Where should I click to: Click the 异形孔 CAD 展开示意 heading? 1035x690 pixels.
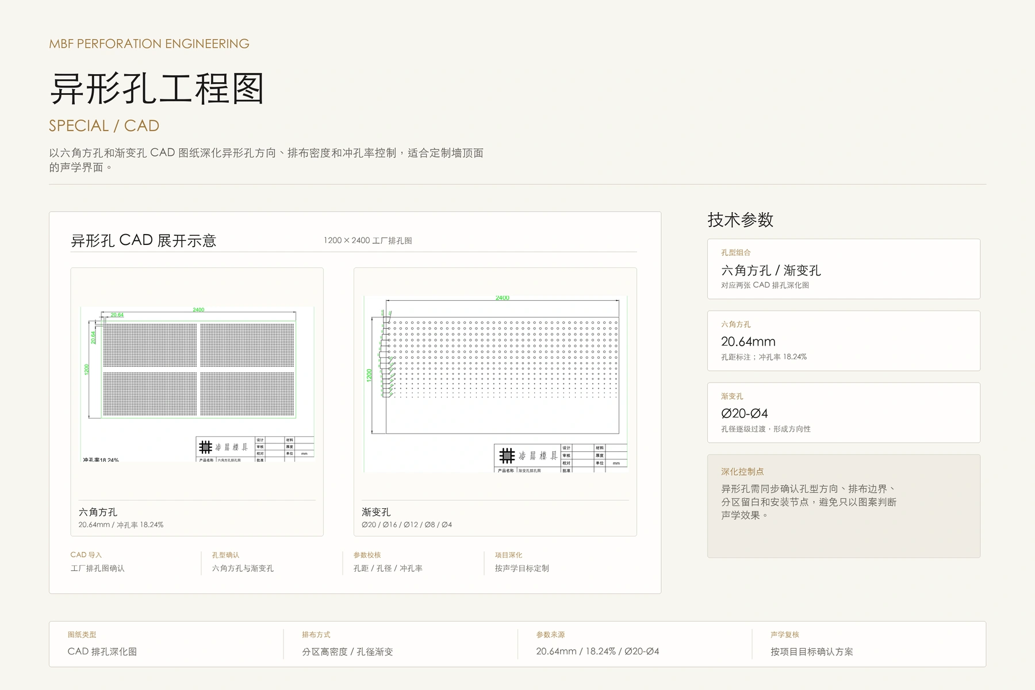[143, 240]
